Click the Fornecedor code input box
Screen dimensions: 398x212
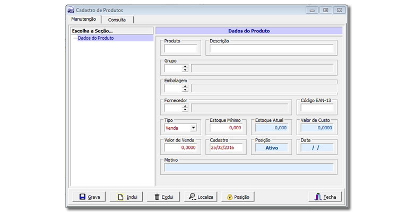pos(174,108)
